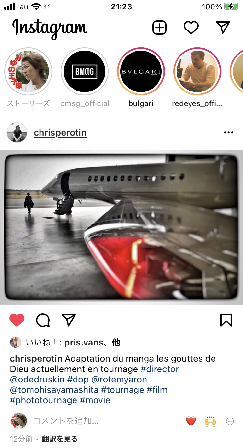The width and height of the screenshot is (243, 448).
Task: Save the post with bookmark icon
Action: click(226, 321)
